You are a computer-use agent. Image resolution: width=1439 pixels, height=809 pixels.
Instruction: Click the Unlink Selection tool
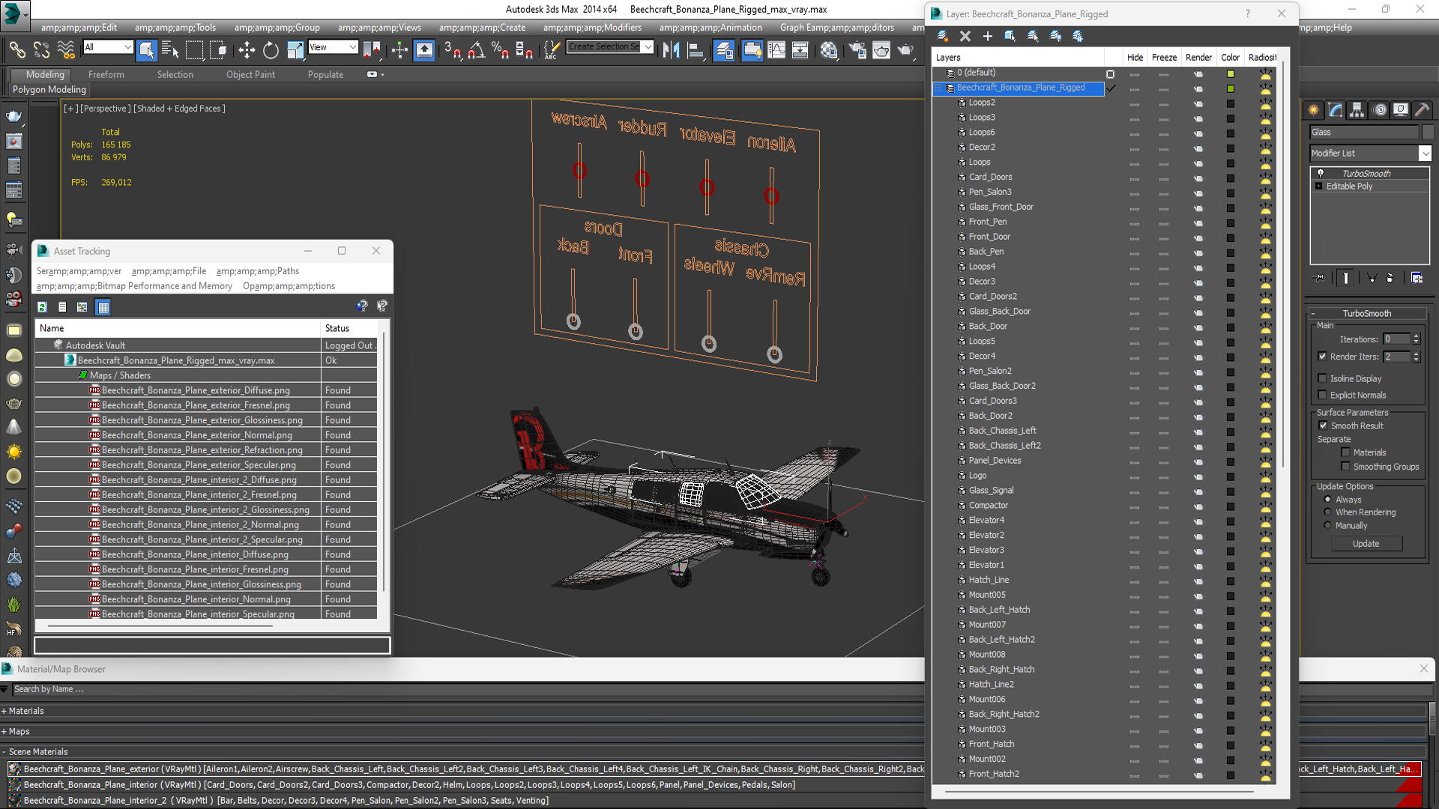[41, 49]
